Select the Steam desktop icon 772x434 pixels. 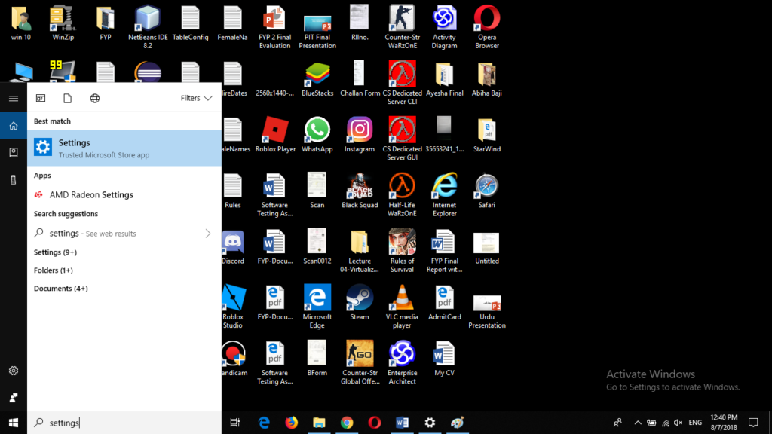360,303
